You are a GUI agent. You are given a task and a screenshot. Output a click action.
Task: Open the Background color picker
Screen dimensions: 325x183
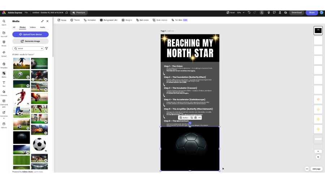pyautogui.click(x=109, y=20)
